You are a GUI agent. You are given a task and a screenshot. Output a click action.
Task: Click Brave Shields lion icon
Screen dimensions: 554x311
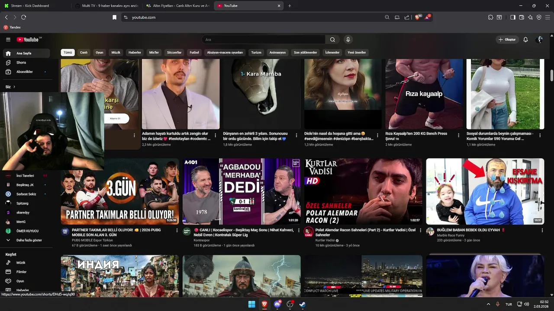(418, 17)
